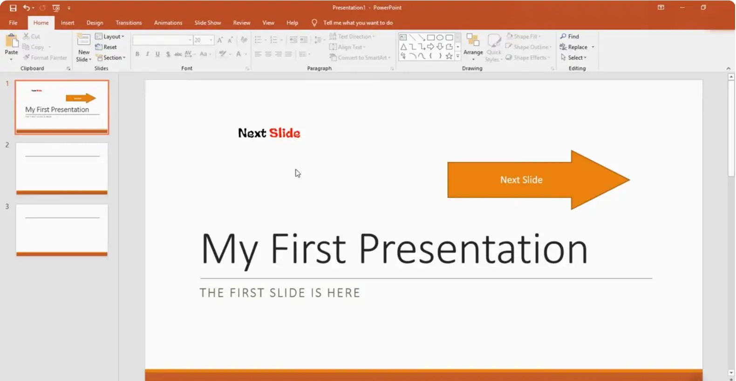Select slide 2 thumbnail in slide panel
The width and height of the screenshot is (736, 381).
click(x=62, y=167)
